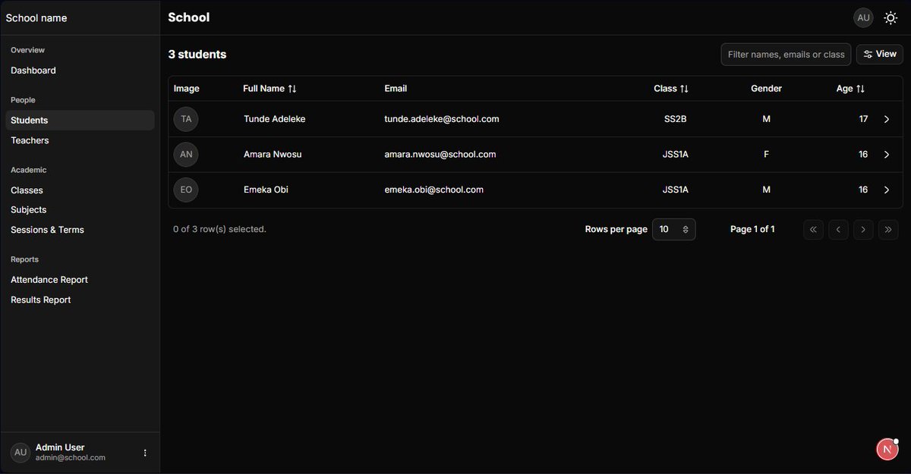Go to last page button

coord(888,229)
